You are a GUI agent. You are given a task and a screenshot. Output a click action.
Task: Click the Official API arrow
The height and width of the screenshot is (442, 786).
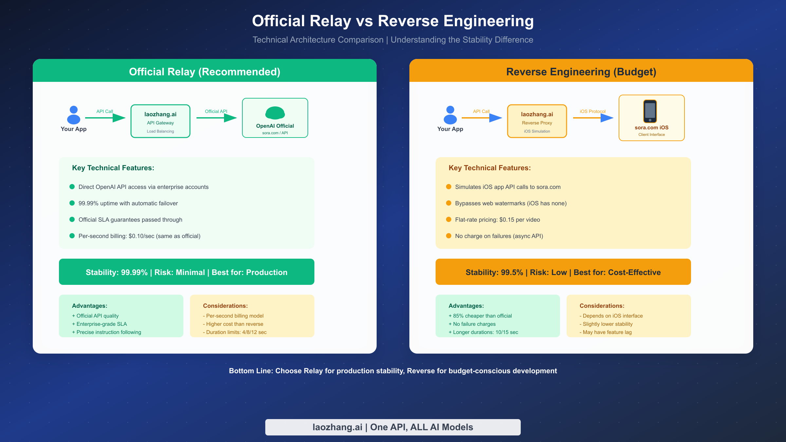pos(217,118)
